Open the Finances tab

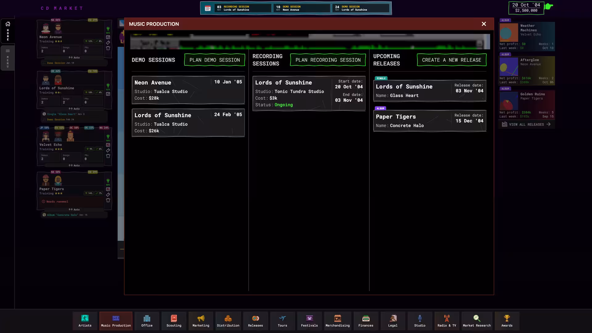click(x=366, y=321)
